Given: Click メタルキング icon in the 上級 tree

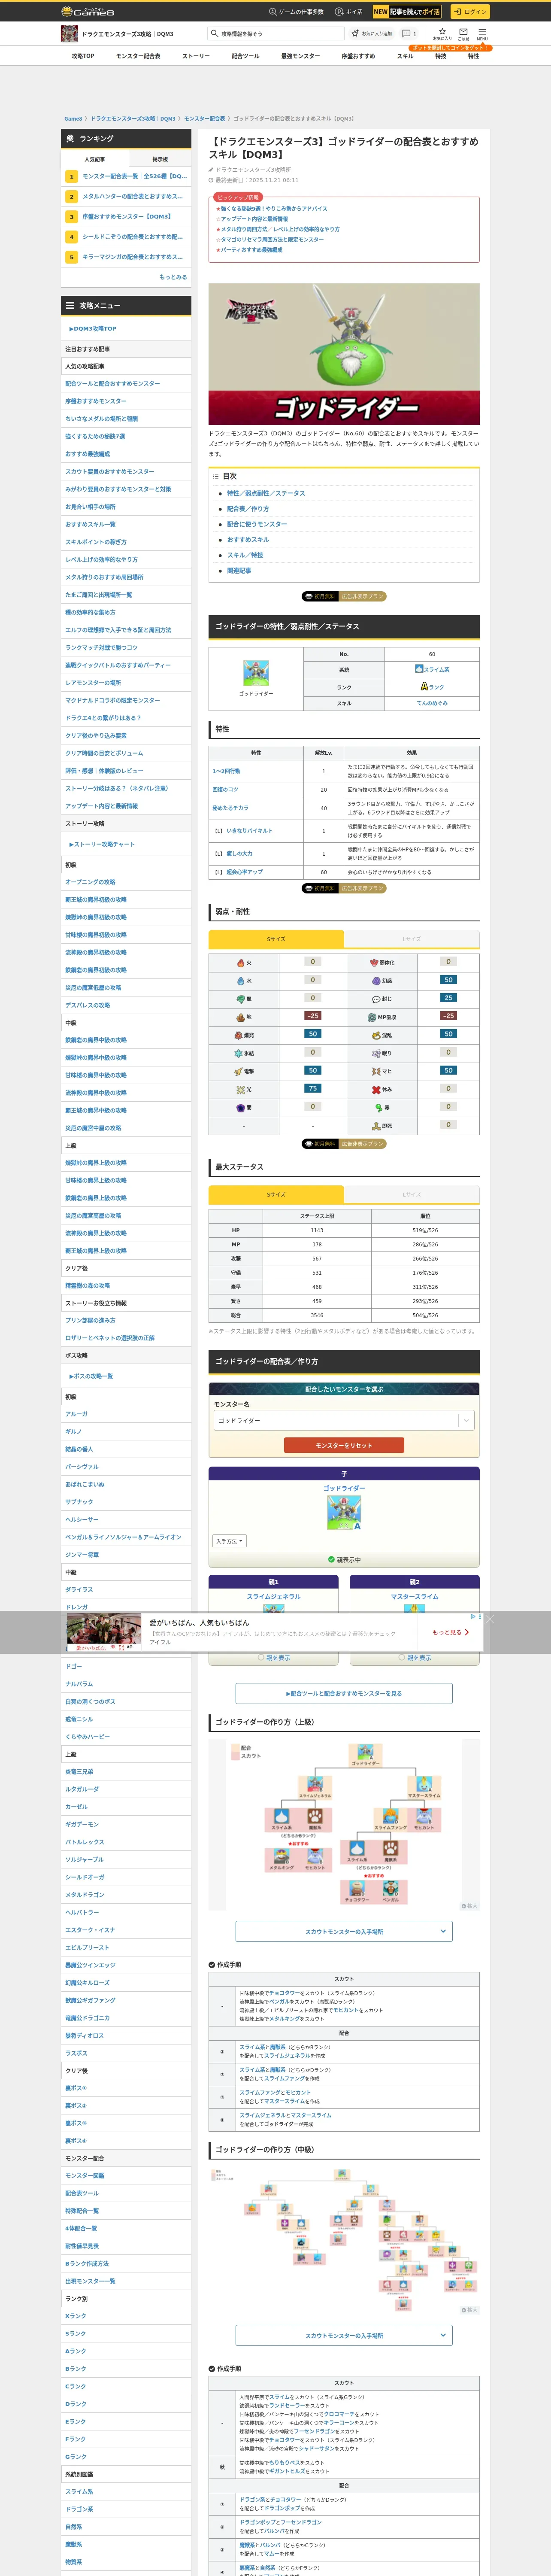Looking at the screenshot, I should [x=281, y=1855].
